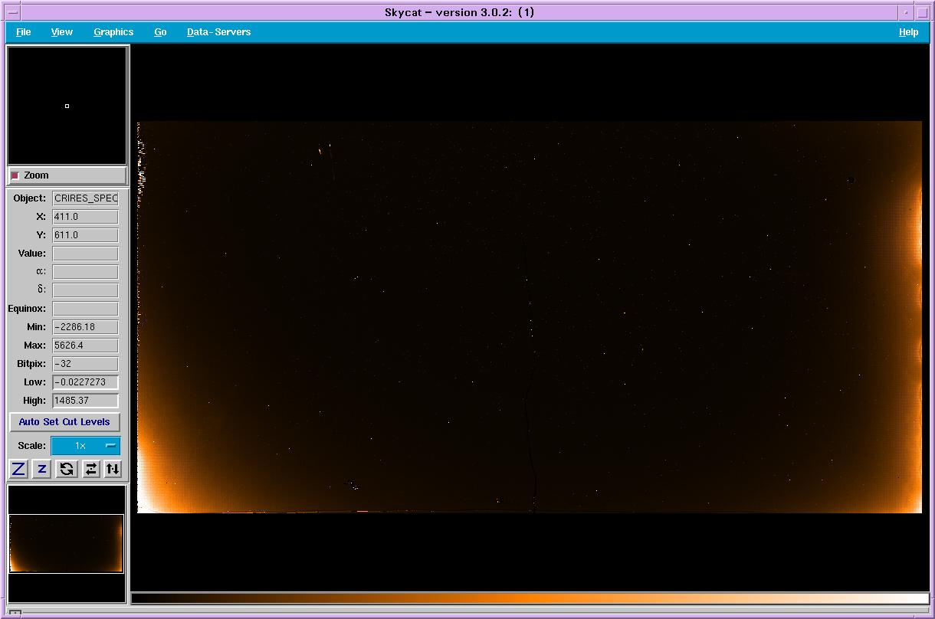Click the small z zoom-out icon
The width and height of the screenshot is (935, 619).
(x=42, y=469)
